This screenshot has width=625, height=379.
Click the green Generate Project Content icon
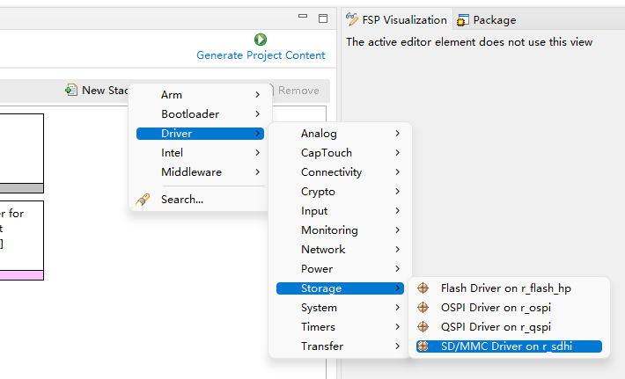coord(261,39)
